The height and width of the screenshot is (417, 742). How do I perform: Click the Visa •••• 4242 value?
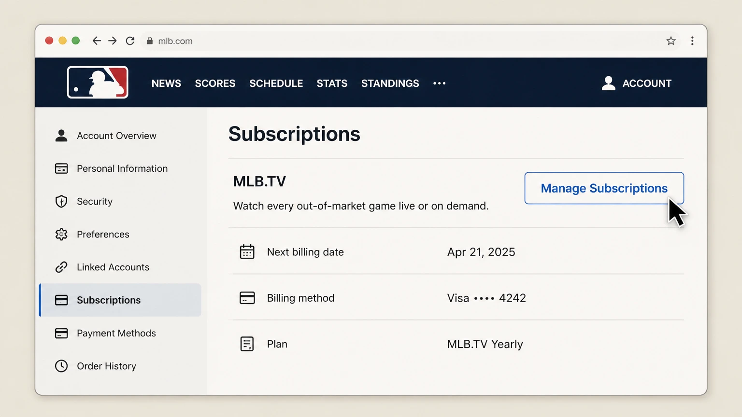[x=486, y=298]
